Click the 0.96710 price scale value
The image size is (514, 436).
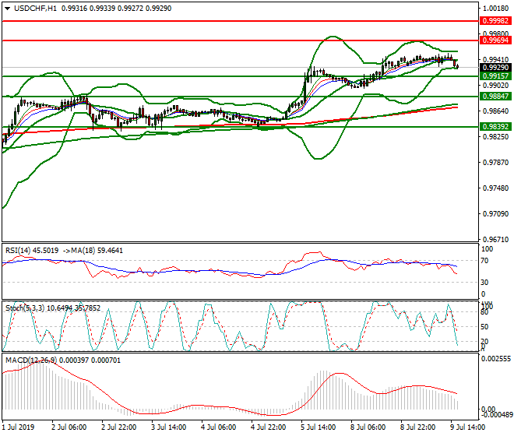pos(496,239)
